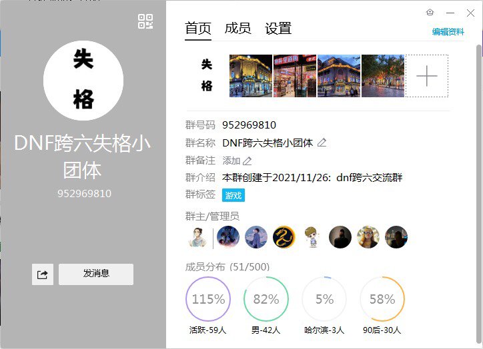Viewport: 483px width, 349px height.
Task: Click the 男-42人 label
Action: click(x=266, y=330)
